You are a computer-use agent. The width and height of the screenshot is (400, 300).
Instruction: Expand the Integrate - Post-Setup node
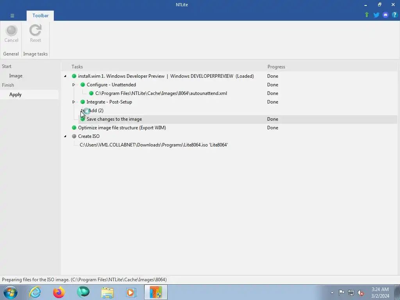(74, 102)
